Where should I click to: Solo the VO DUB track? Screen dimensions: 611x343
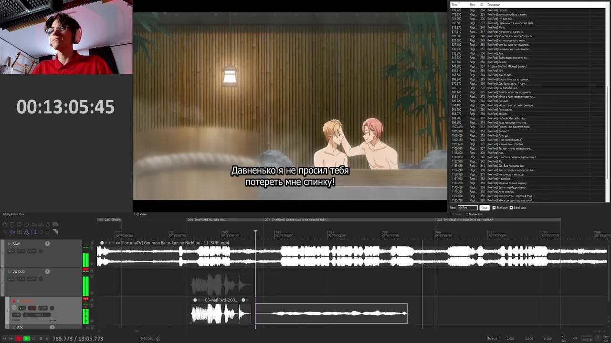click(x=92, y=276)
